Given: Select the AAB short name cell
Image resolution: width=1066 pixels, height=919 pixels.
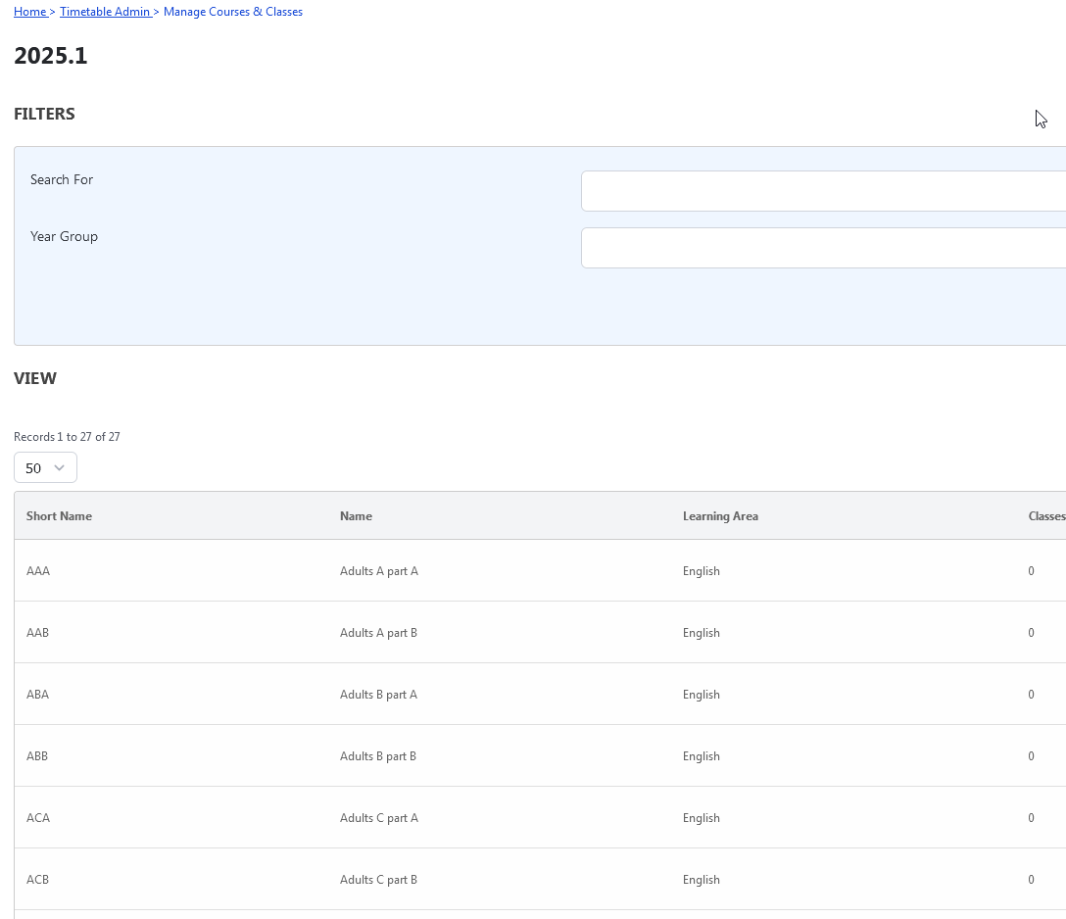Looking at the screenshot, I should pos(37,633).
